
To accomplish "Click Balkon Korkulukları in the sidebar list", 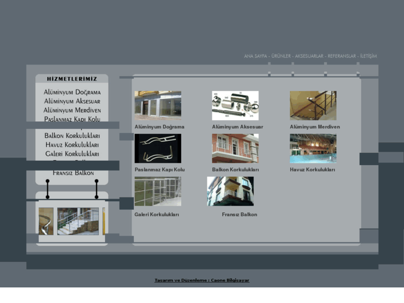I will [x=72, y=136].
